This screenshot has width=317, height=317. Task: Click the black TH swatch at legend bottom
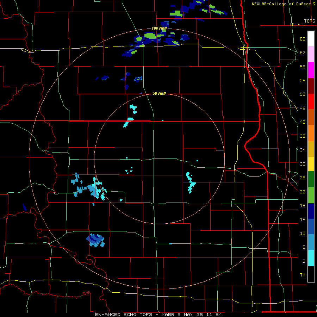click(311, 274)
